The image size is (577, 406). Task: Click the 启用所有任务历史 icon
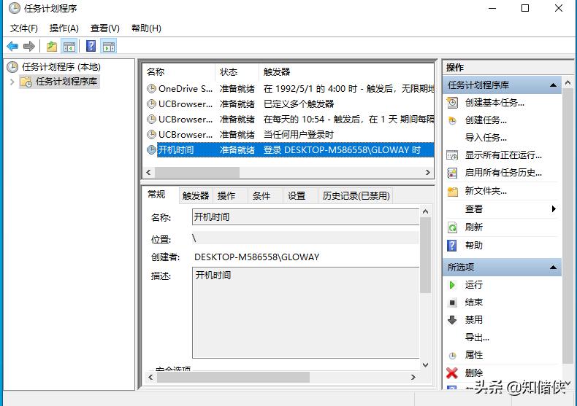click(452, 173)
